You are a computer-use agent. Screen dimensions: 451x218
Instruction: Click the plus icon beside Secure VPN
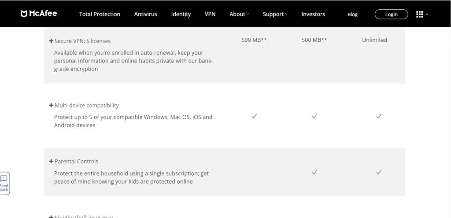51,41
